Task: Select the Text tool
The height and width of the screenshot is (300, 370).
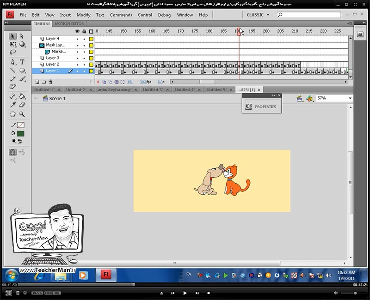Action: point(22,62)
